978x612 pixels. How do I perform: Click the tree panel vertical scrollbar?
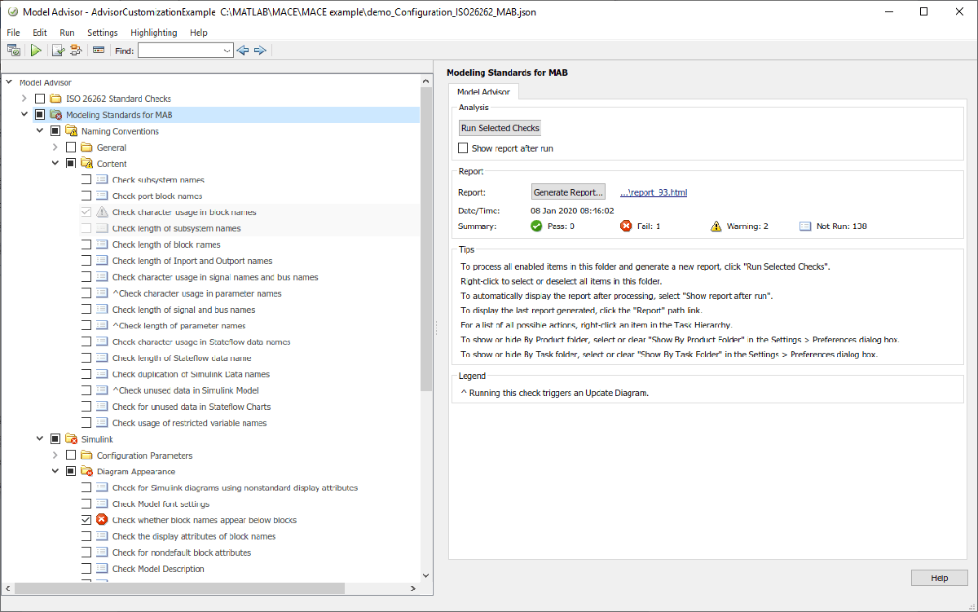tap(425, 244)
